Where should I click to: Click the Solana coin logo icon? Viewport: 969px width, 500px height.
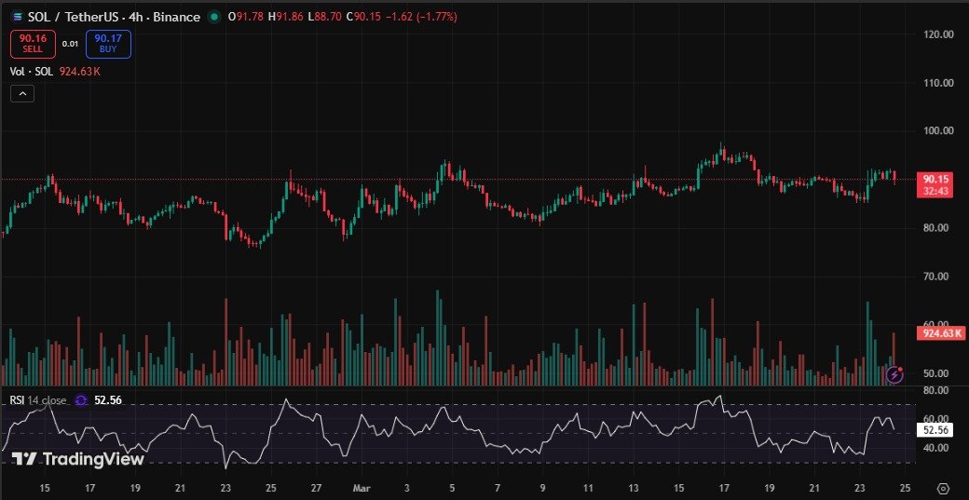[18, 18]
